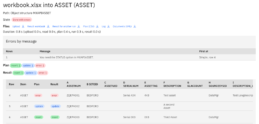259x124 pixels.
Task: Download the Result workbook link
Action: click(x=36, y=26)
